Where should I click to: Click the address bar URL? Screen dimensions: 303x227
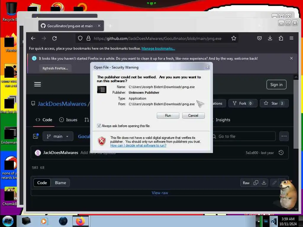click(x=157, y=38)
